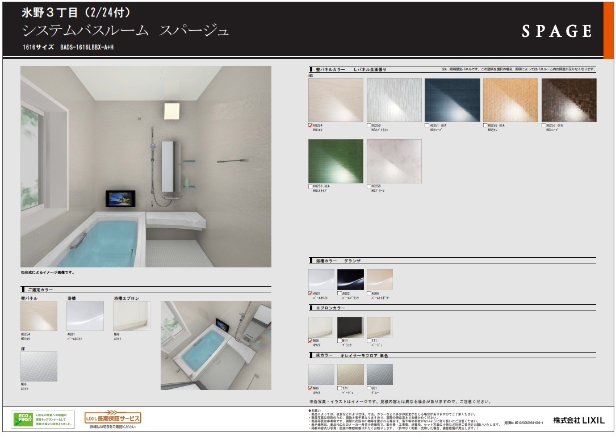Click the title システムバスルーム スパージュ
The image size is (616, 436).
click(125, 31)
